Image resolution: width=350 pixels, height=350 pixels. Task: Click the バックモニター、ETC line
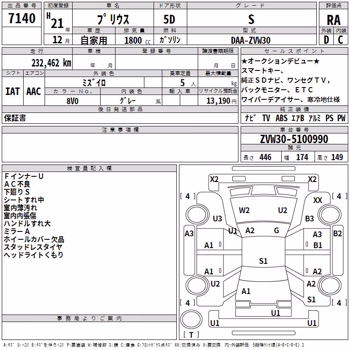277,90
